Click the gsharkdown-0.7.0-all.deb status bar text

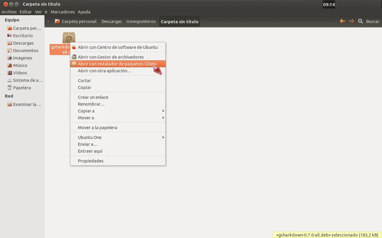click(327, 235)
